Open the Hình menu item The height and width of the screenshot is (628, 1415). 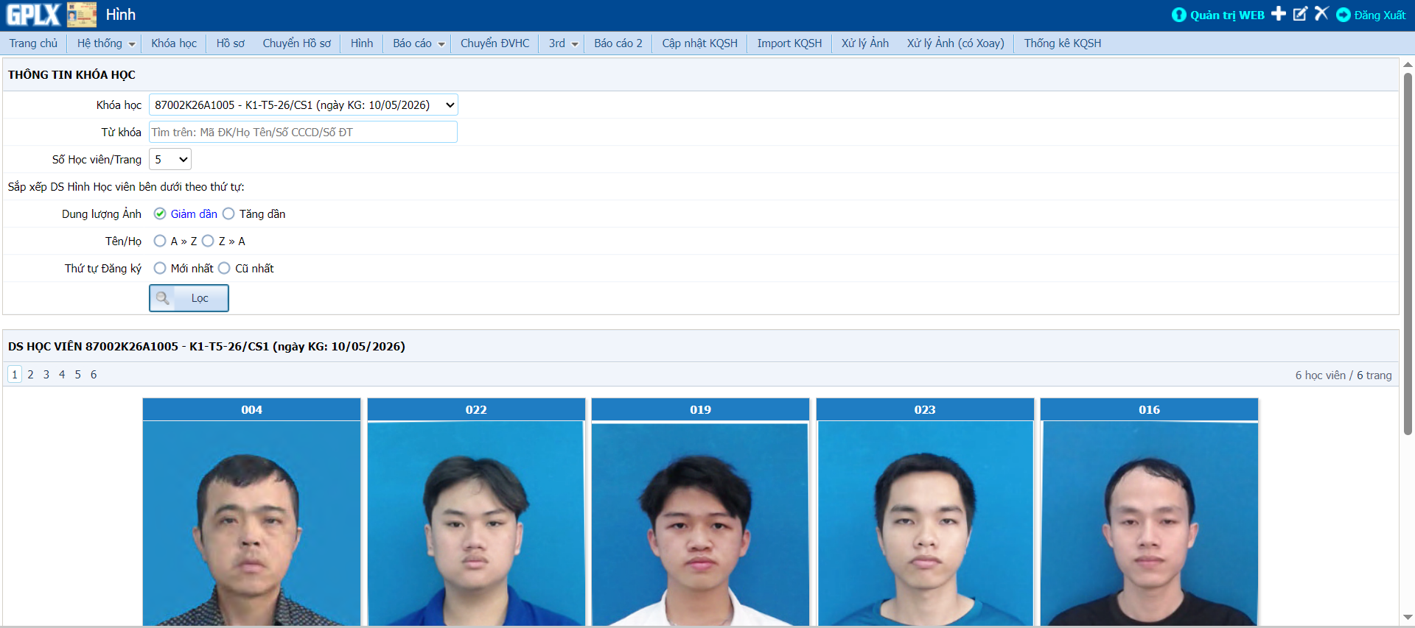(362, 43)
